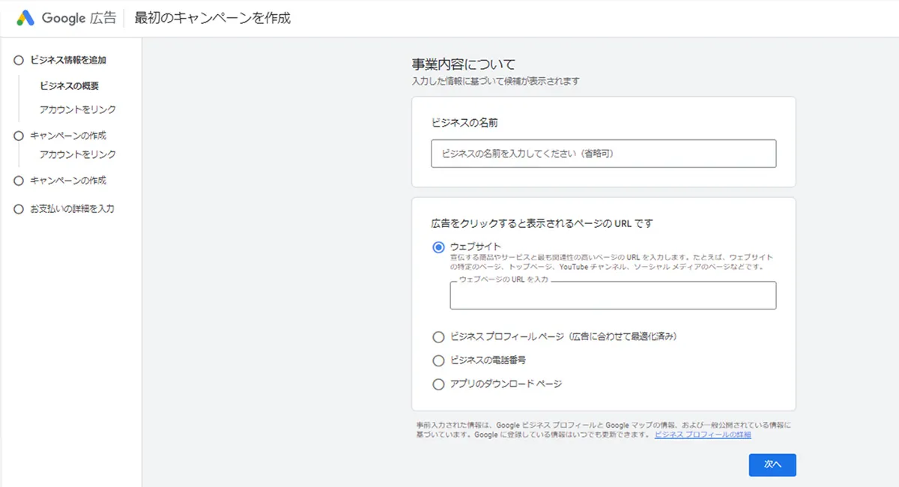
Task: Choose アプリのダウンロード ページ option
Action: pyautogui.click(x=438, y=384)
